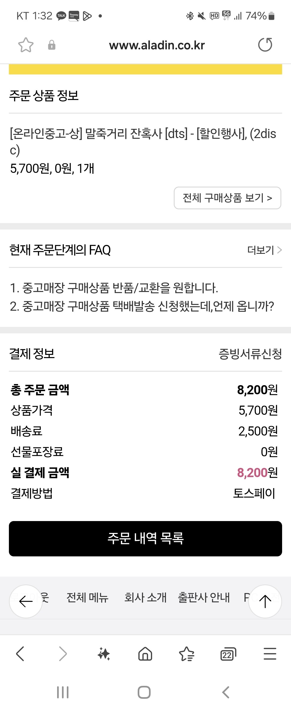Select 회사 소개 in the footer
This screenshot has width=291, height=712.
tap(145, 598)
